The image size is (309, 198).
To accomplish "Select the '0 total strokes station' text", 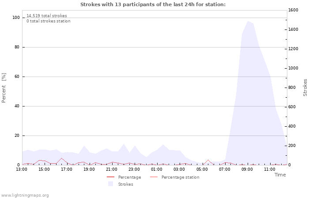I will tap(49, 21).
